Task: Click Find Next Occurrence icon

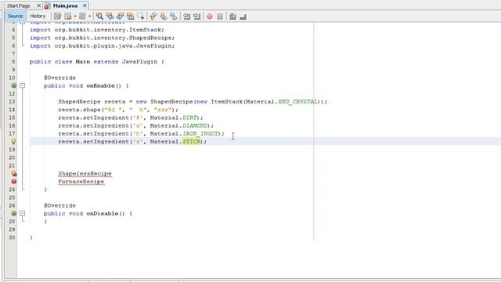Action: coord(120,16)
